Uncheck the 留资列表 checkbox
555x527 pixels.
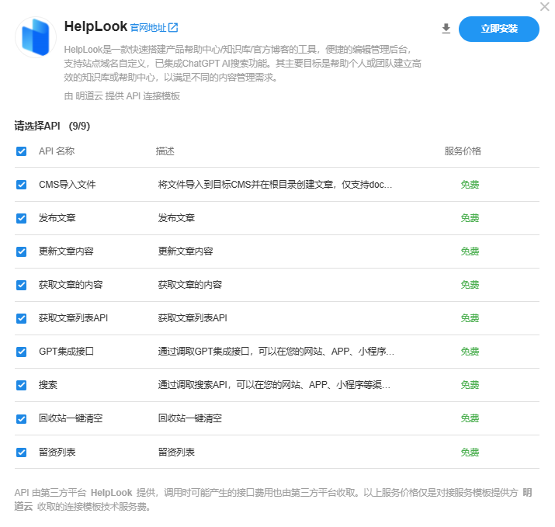tap(21, 452)
